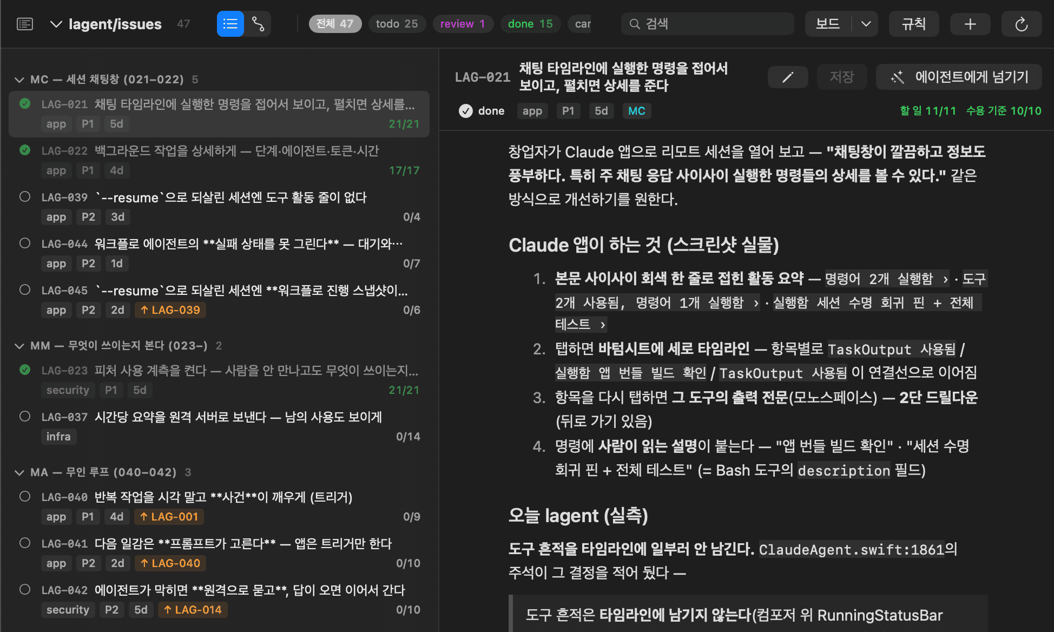Switch to list view

click(x=230, y=24)
